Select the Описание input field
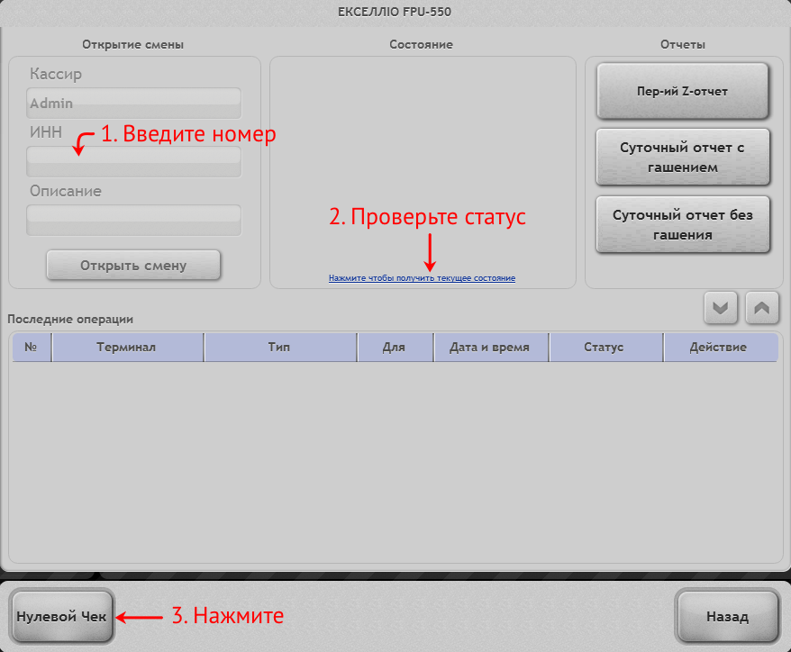 [x=133, y=221]
